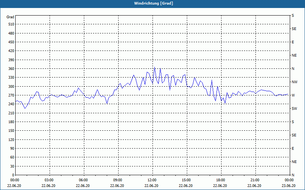Click the N compass label beside 360 gridline

tap(293, 69)
